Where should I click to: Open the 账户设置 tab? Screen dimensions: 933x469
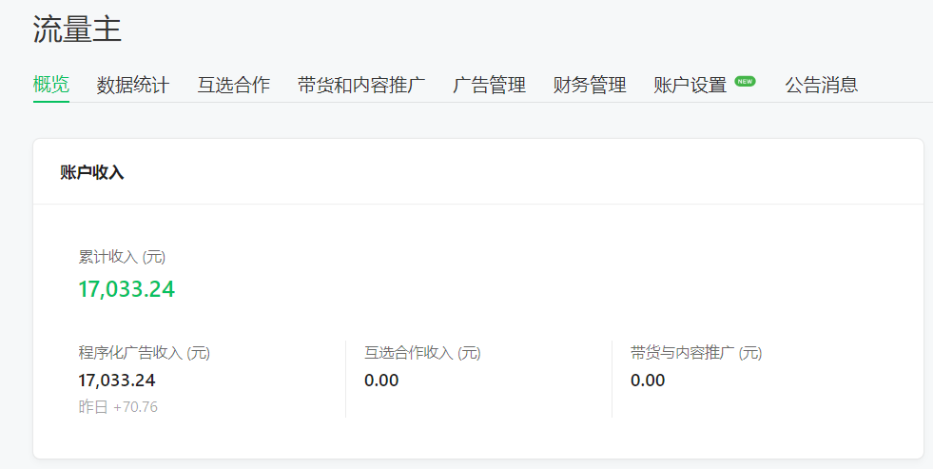pyautogui.click(x=690, y=85)
